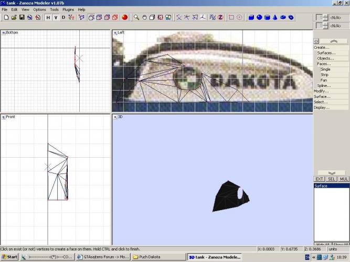Screen dimensions: 350x262
Task: Create a blue torus primitive
Action: click(x=283, y=17)
